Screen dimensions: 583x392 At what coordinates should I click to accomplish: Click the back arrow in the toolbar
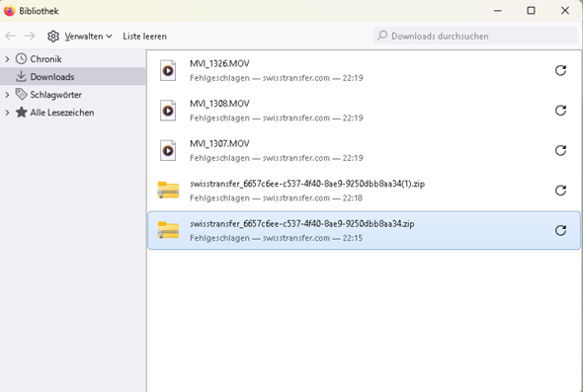coord(11,37)
